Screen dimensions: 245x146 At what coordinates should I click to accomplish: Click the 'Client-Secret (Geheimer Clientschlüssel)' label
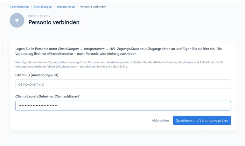click(47, 96)
